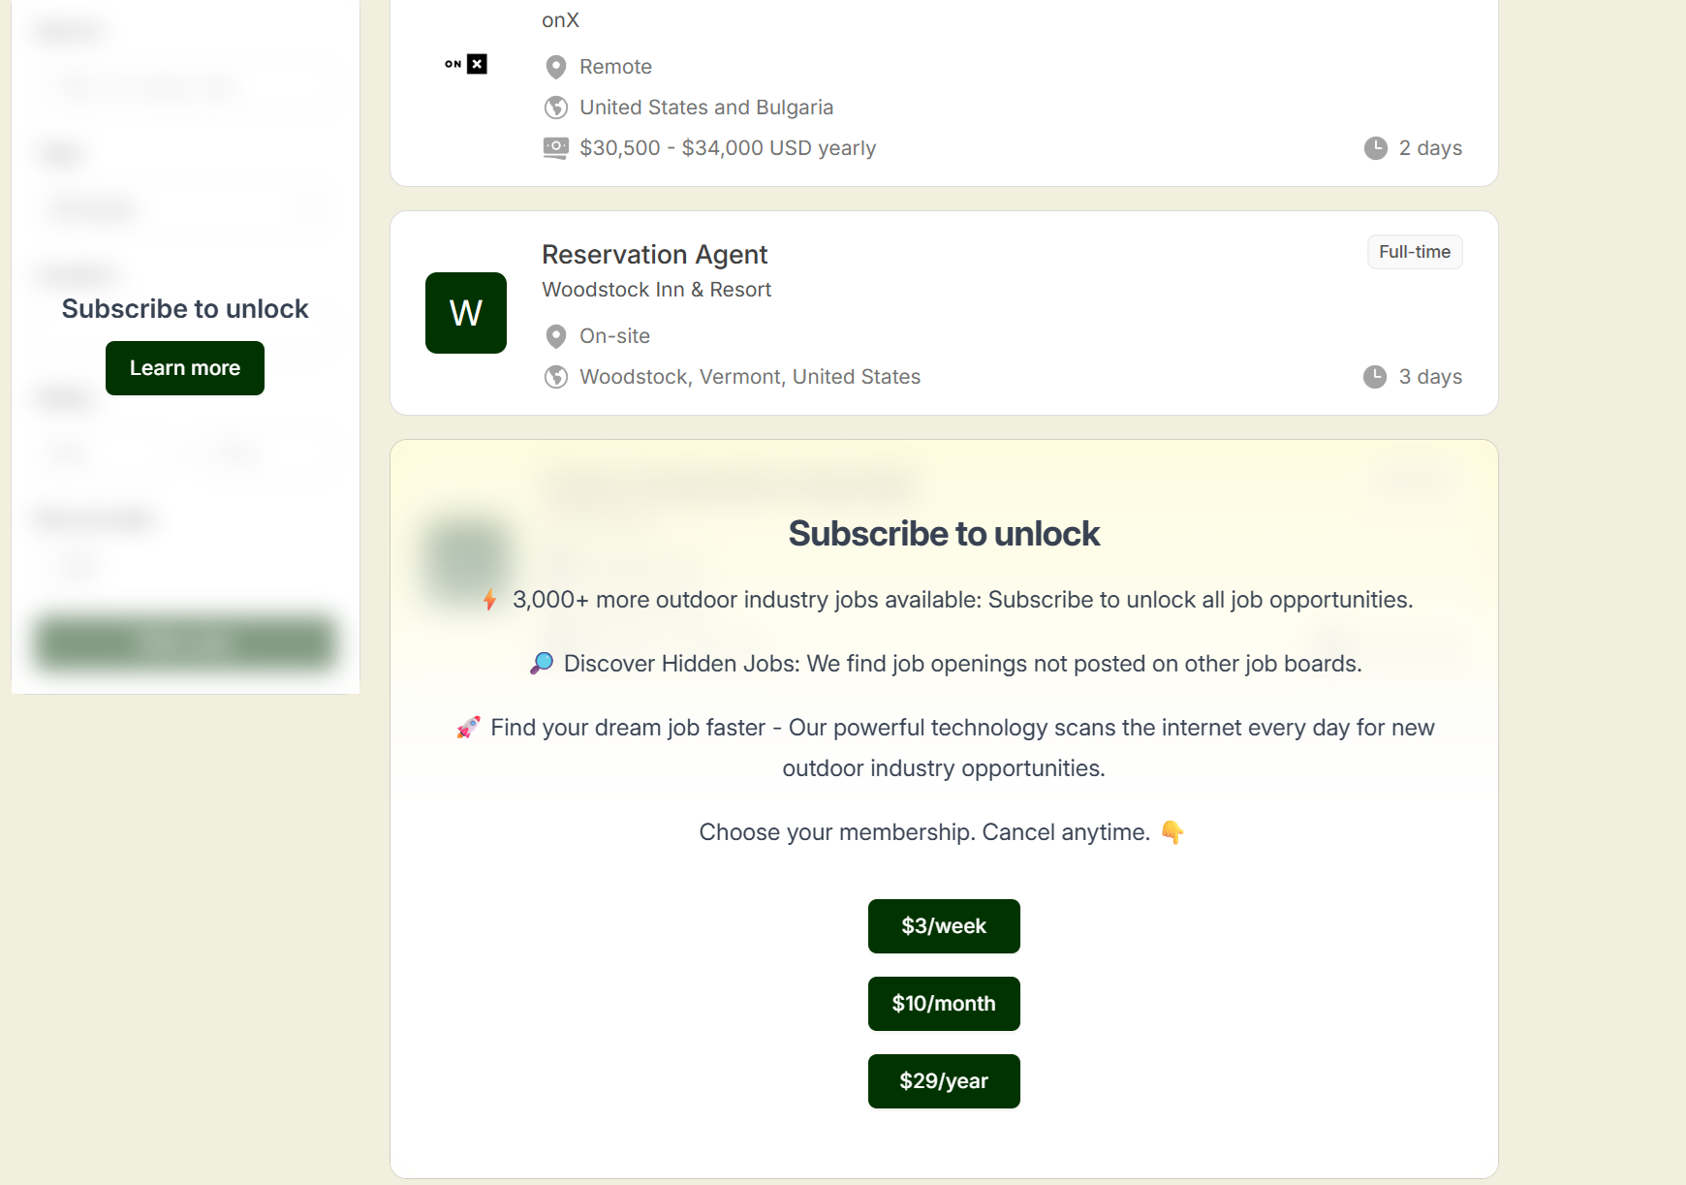Click the location pin icon next to Remote
This screenshot has width=1686, height=1185.
click(x=556, y=66)
